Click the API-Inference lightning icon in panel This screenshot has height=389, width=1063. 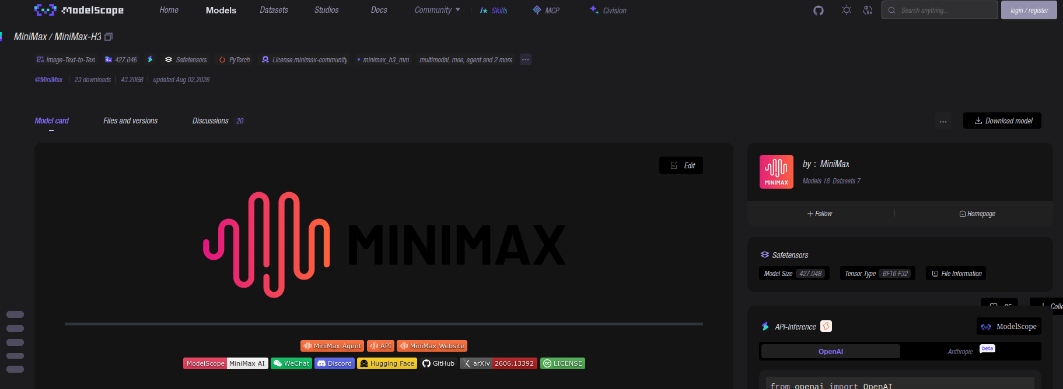765,327
